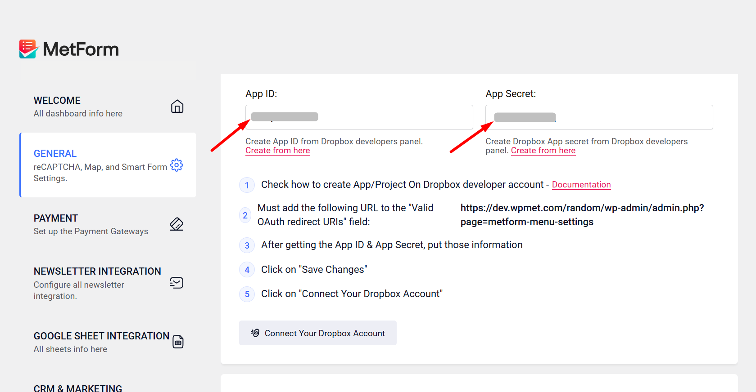
Task: Click the Dropbox connect icon in button
Action: 255,333
